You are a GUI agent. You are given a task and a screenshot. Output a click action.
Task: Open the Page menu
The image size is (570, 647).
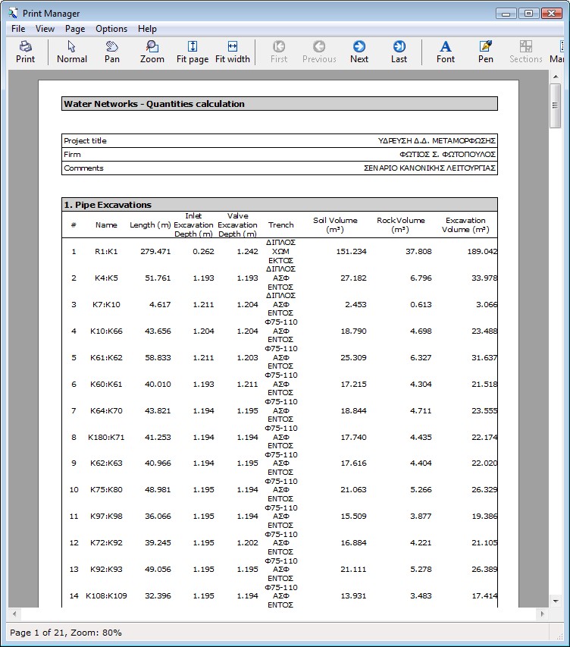75,29
